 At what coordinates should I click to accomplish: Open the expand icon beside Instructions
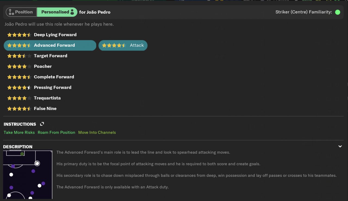42,124
